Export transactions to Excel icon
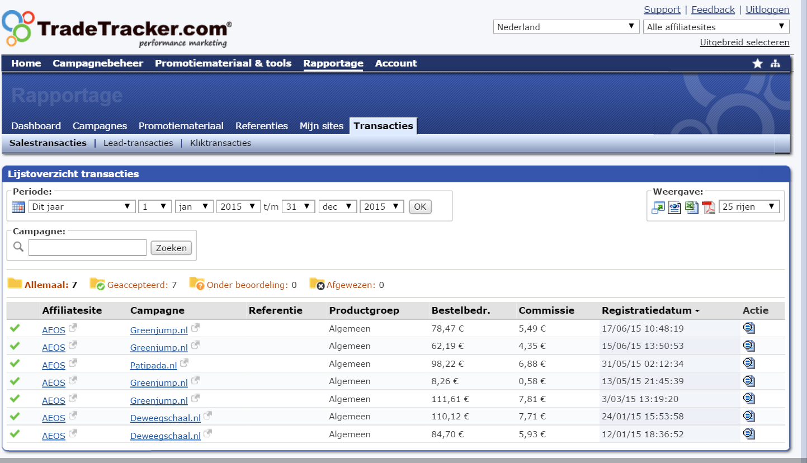 coord(692,207)
